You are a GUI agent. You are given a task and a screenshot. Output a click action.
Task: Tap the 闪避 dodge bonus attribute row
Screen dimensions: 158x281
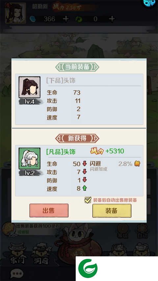click(x=115, y=166)
